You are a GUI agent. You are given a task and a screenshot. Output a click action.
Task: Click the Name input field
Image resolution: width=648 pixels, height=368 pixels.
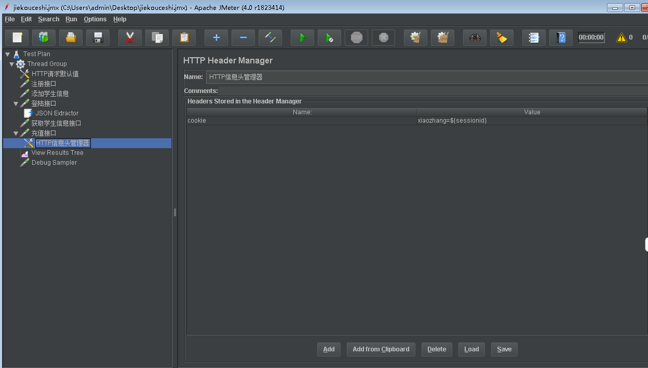point(427,77)
